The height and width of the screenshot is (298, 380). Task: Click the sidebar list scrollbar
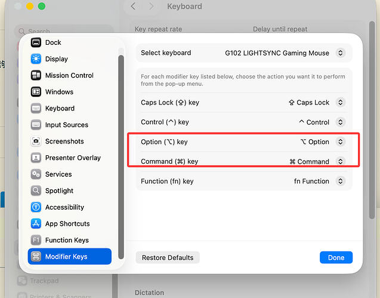pyautogui.click(x=121, y=157)
